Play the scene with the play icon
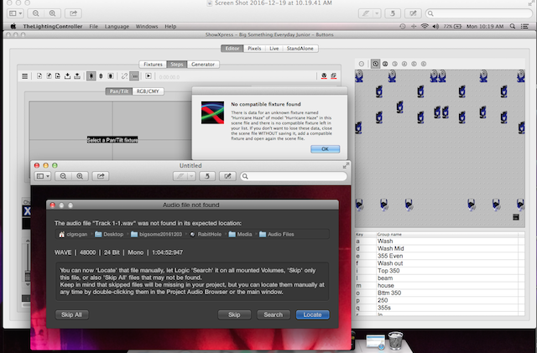The width and height of the screenshot is (537, 353). [149, 76]
